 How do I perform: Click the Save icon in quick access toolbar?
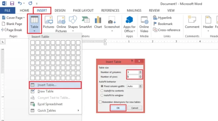pyautogui.click(x=12, y=3)
